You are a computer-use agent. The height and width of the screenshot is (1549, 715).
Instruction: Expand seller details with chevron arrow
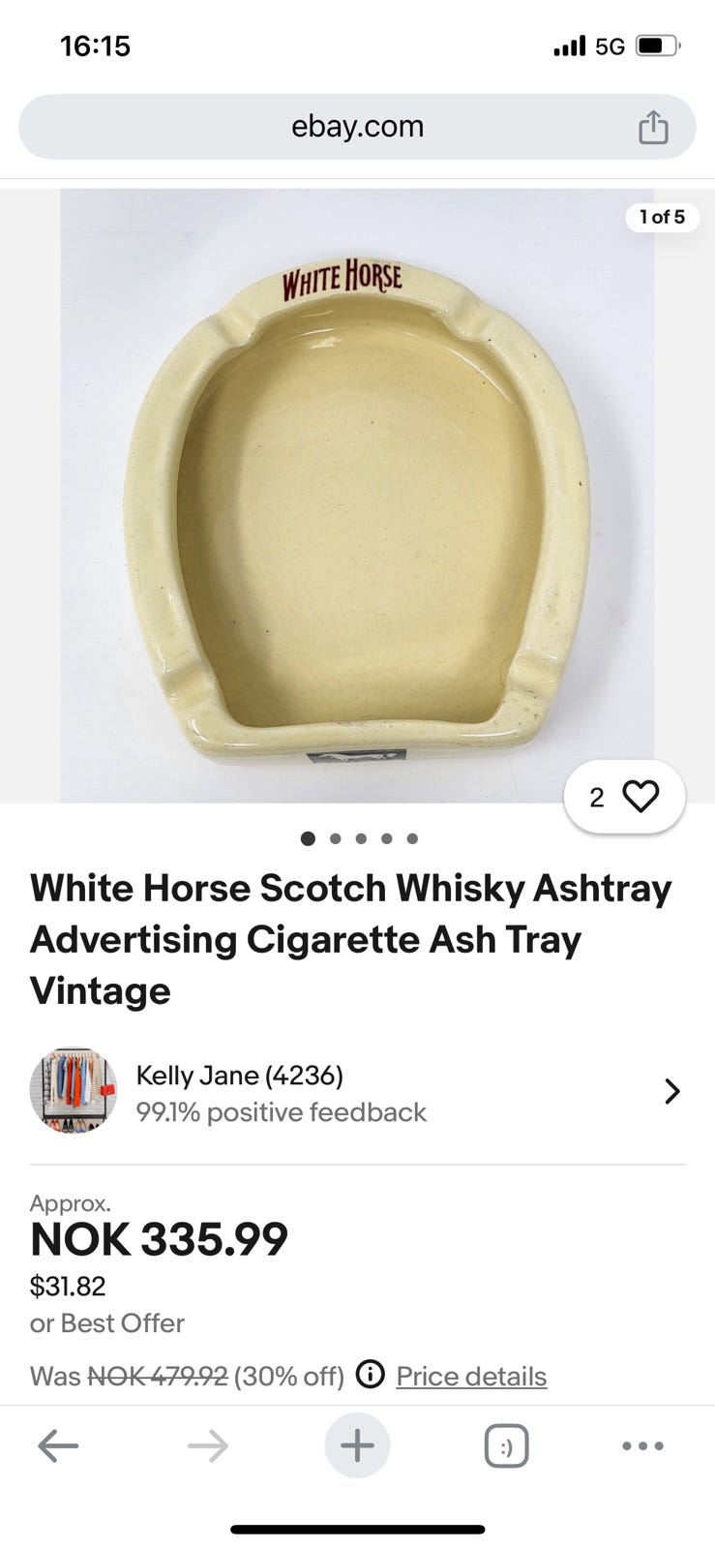pyautogui.click(x=672, y=1092)
